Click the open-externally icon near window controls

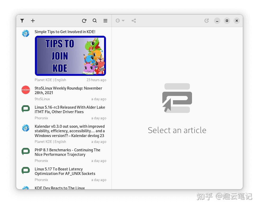[x=207, y=21]
